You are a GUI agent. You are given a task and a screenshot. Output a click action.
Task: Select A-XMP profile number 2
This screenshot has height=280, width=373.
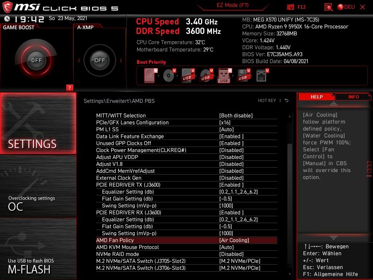tap(79, 61)
